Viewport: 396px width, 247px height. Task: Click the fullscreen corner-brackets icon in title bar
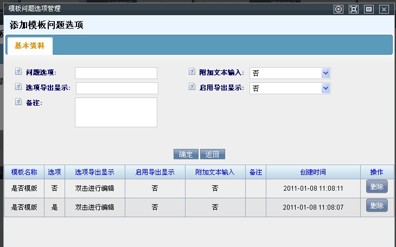354,9
